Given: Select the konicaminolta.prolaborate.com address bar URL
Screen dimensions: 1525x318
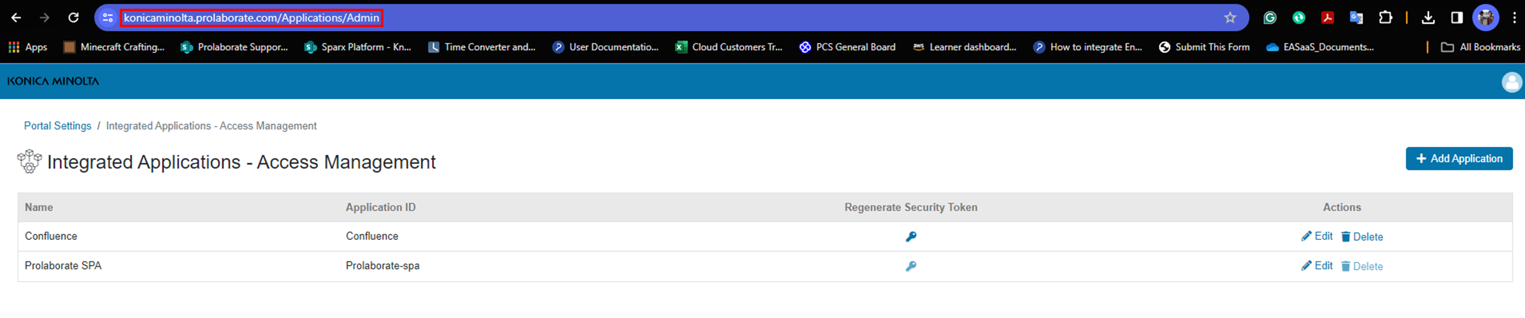Looking at the screenshot, I should pyautogui.click(x=252, y=18).
